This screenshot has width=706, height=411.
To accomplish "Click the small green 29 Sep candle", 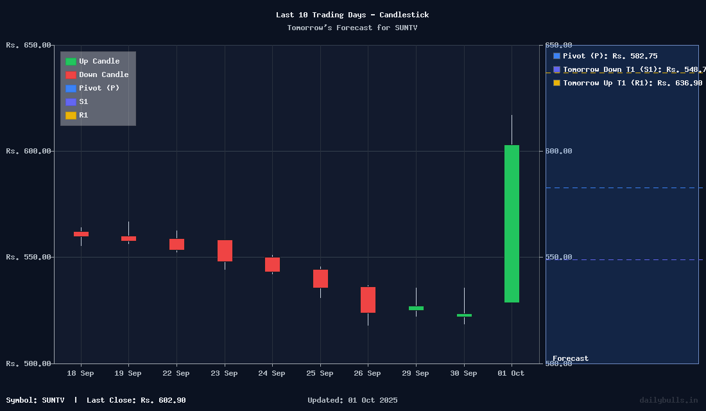I will pyautogui.click(x=416, y=308).
